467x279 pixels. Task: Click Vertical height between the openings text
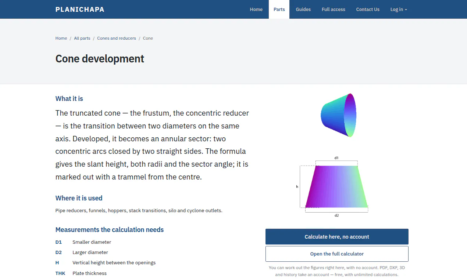click(114, 263)
